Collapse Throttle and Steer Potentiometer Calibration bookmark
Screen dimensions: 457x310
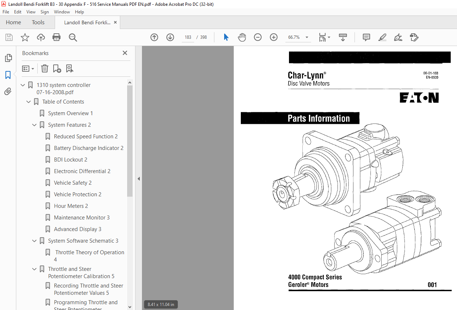34,269
